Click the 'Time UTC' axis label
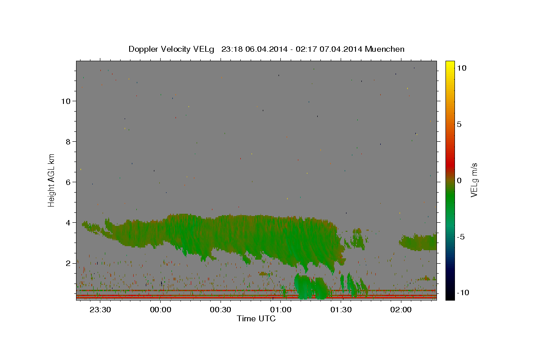This screenshot has height=360, width=540. [x=256, y=319]
